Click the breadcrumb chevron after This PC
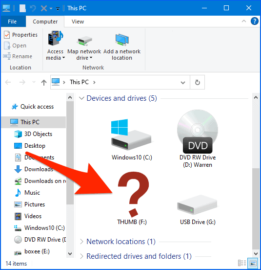Viewport: 261px width, 270px height. click(x=94, y=82)
